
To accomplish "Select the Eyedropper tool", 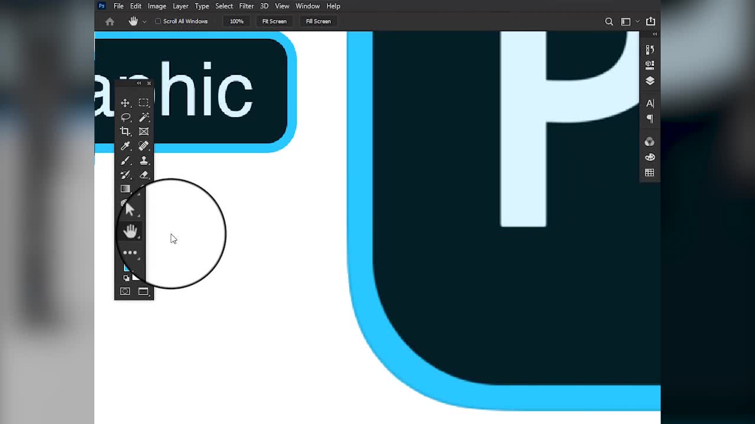I will [125, 146].
